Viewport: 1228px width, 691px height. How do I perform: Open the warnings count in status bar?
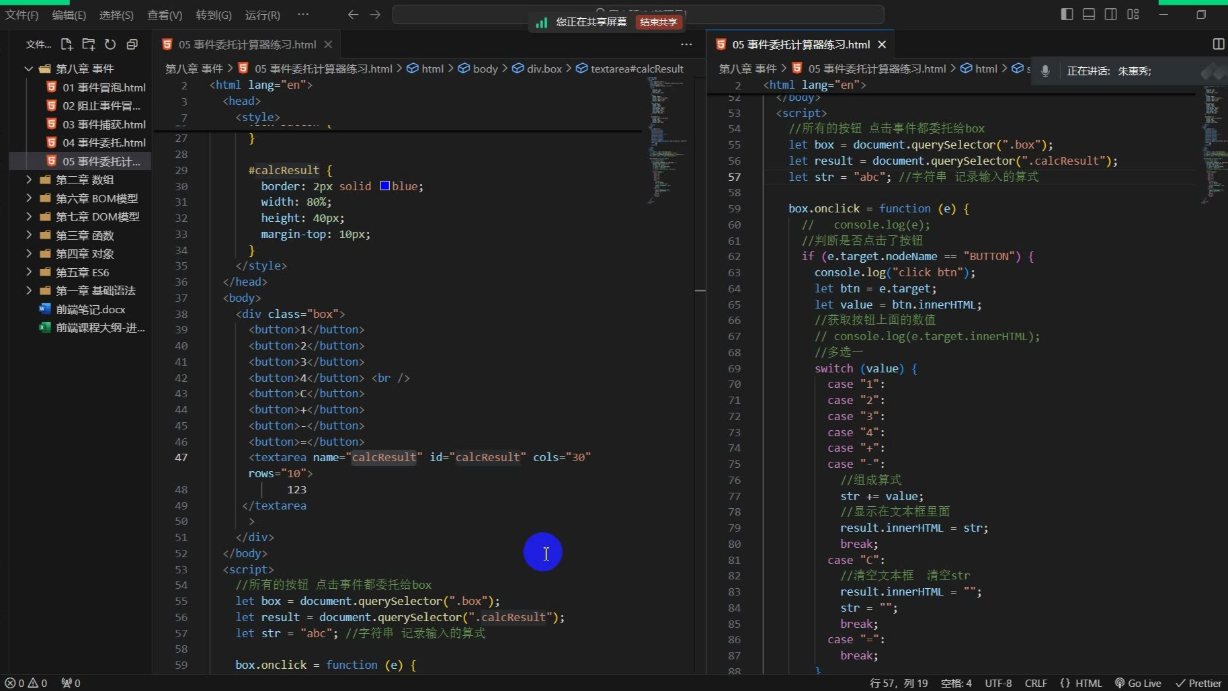pyautogui.click(x=37, y=683)
